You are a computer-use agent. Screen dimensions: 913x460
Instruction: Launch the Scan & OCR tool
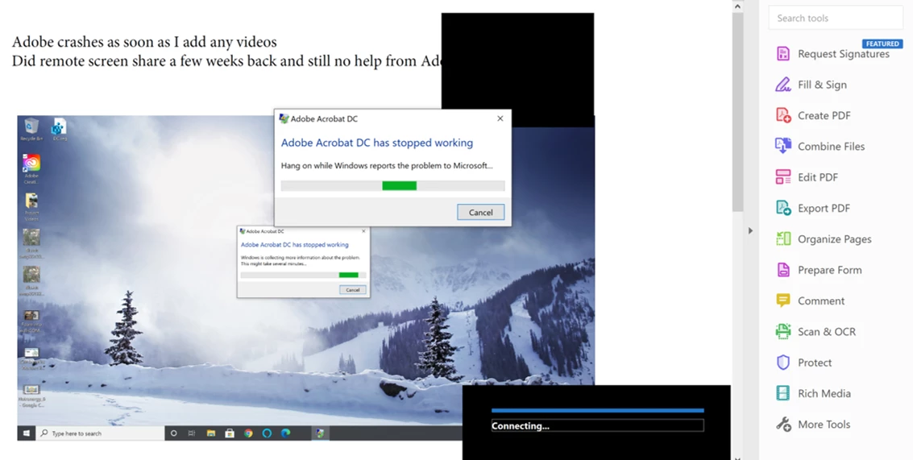815,331
